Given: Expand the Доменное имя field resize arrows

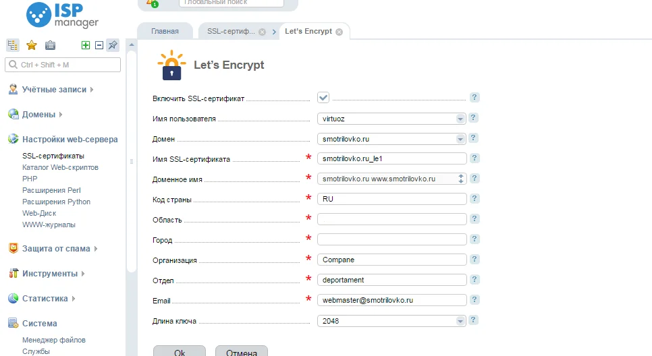Looking at the screenshot, I should [461, 179].
